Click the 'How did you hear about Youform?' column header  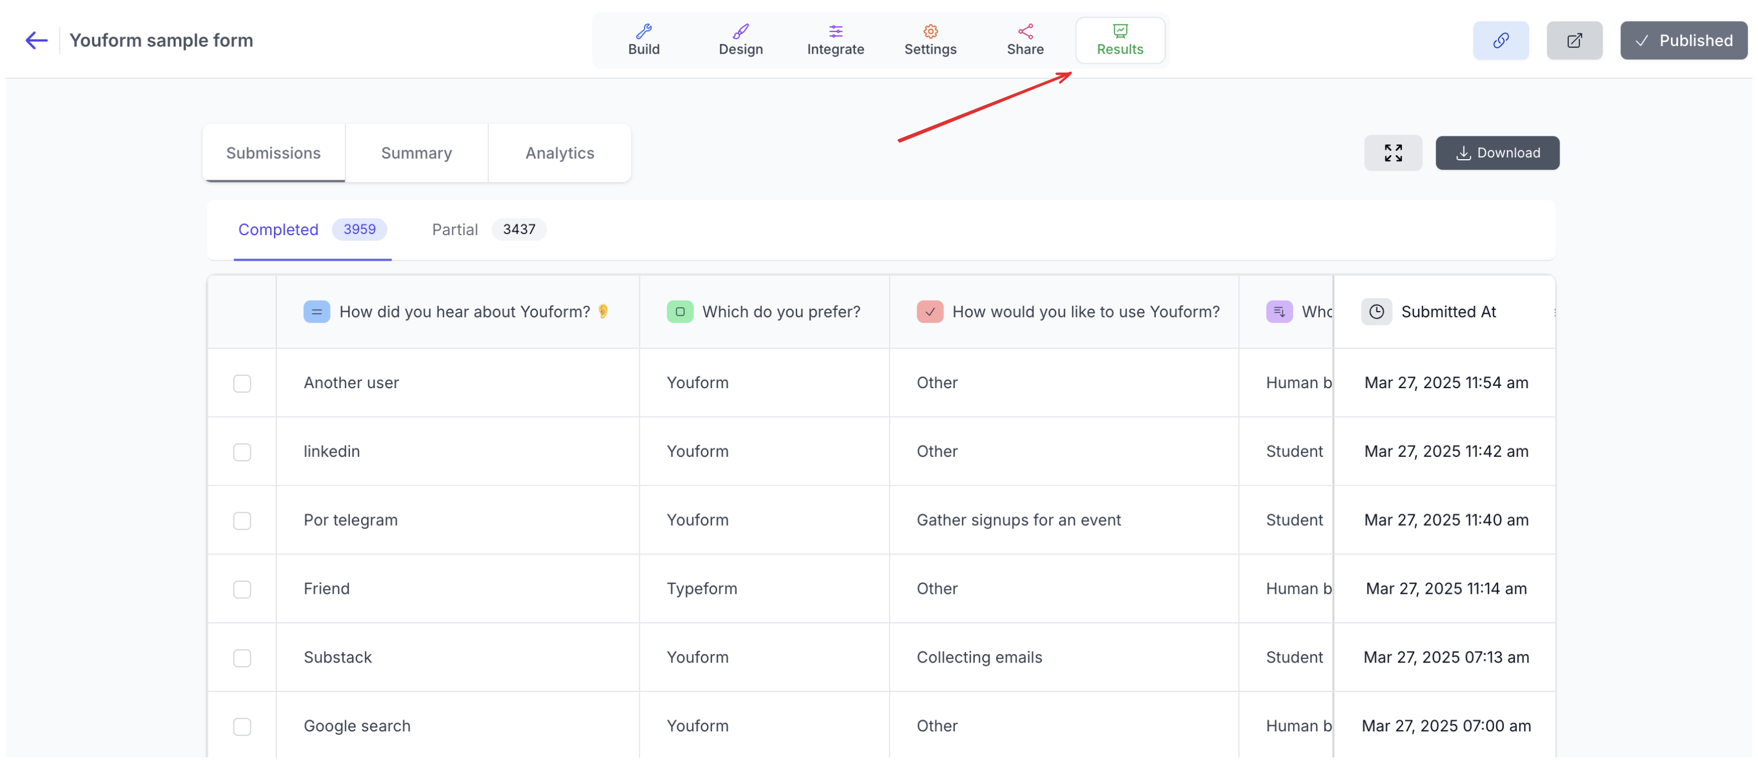point(458,312)
